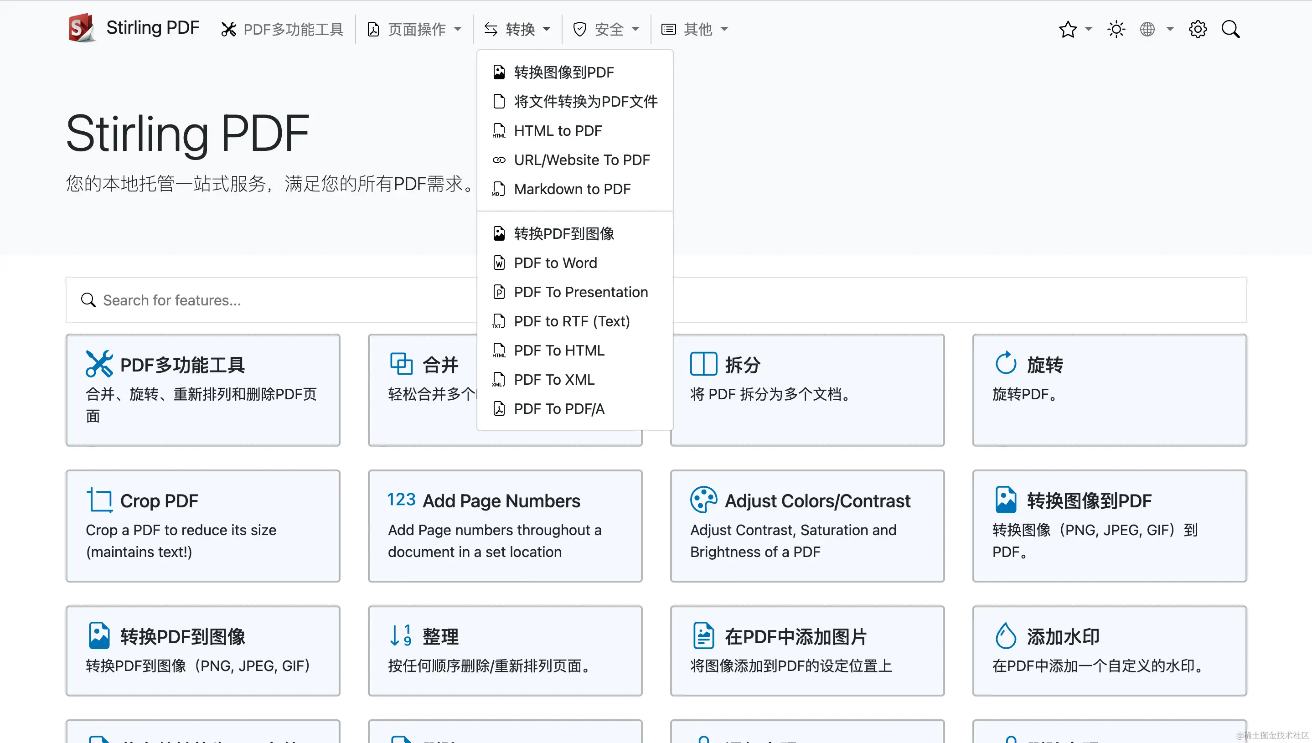Choose HTML to PDF menu entry

[x=574, y=131]
